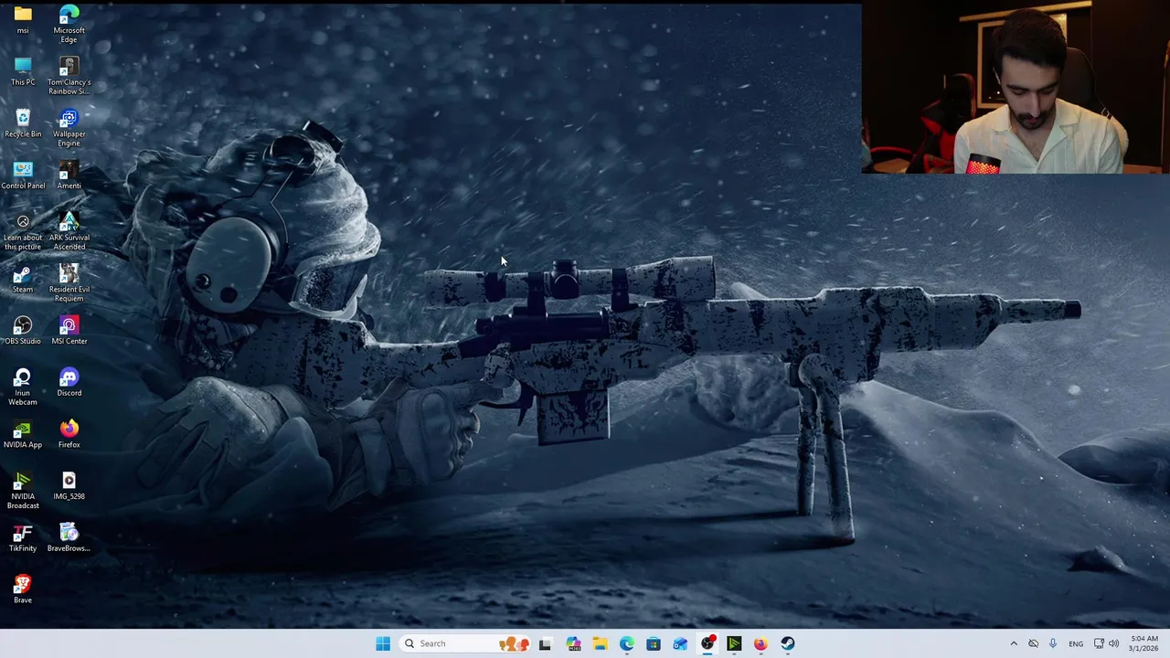Open the ENG language switcher
The image size is (1170, 658).
[x=1076, y=643]
